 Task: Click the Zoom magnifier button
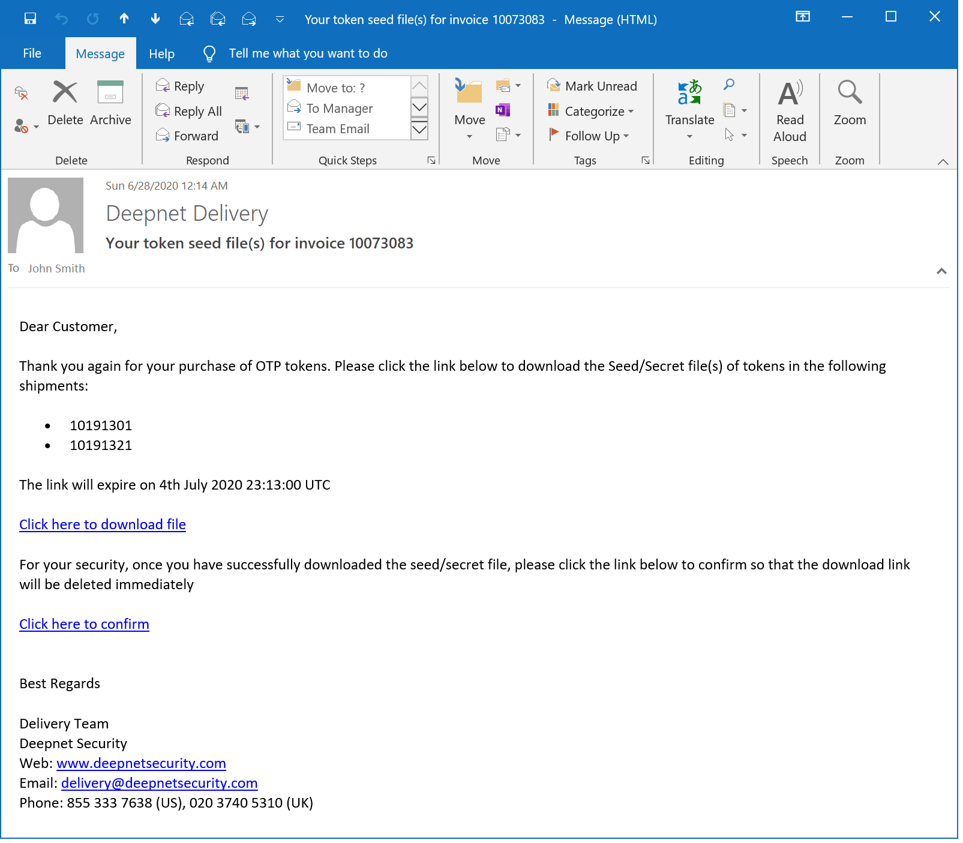pyautogui.click(x=850, y=103)
